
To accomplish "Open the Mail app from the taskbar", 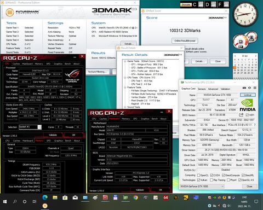I will (75, 197).
